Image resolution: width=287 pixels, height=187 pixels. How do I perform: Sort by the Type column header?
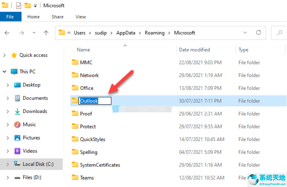243,50
